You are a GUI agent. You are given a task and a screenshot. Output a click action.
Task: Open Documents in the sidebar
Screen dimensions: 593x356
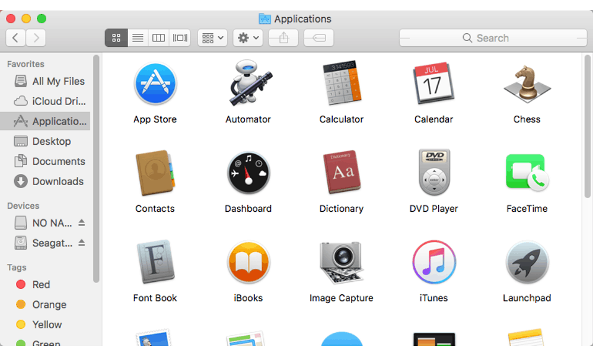(x=46, y=161)
